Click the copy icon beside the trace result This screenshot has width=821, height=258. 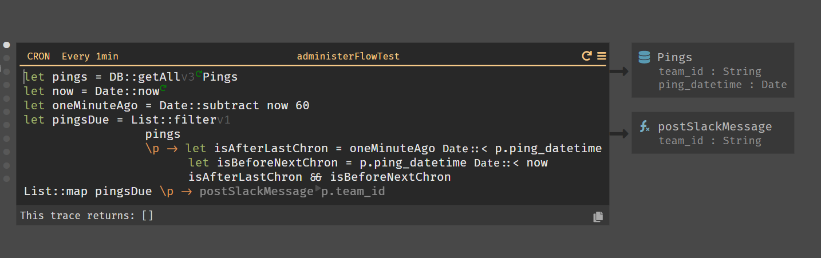[598, 216]
